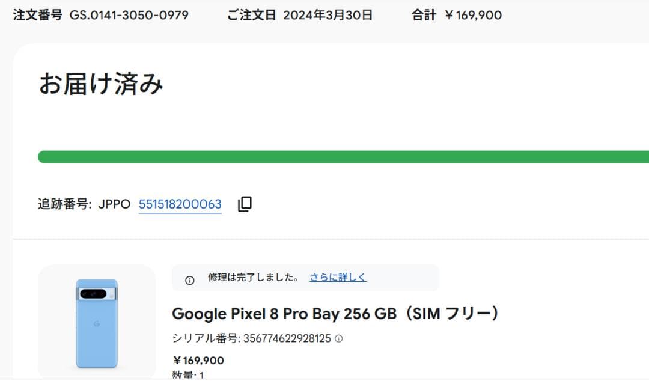The image size is (649, 381).
Task: Open tracking link 551518200063
Action: point(180,204)
